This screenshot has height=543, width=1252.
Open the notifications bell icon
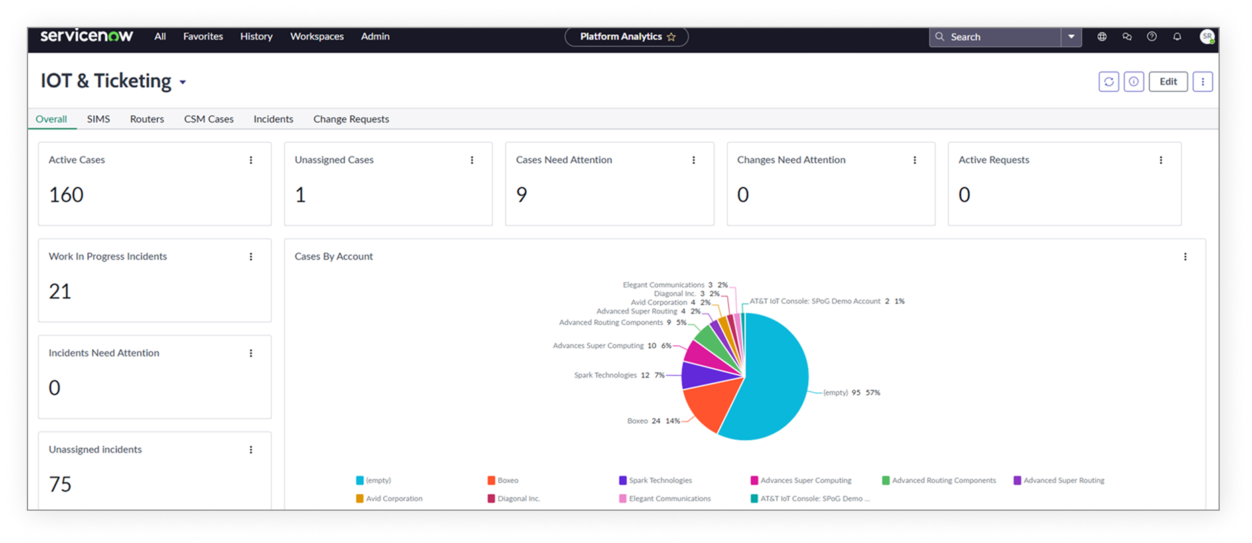point(1177,37)
